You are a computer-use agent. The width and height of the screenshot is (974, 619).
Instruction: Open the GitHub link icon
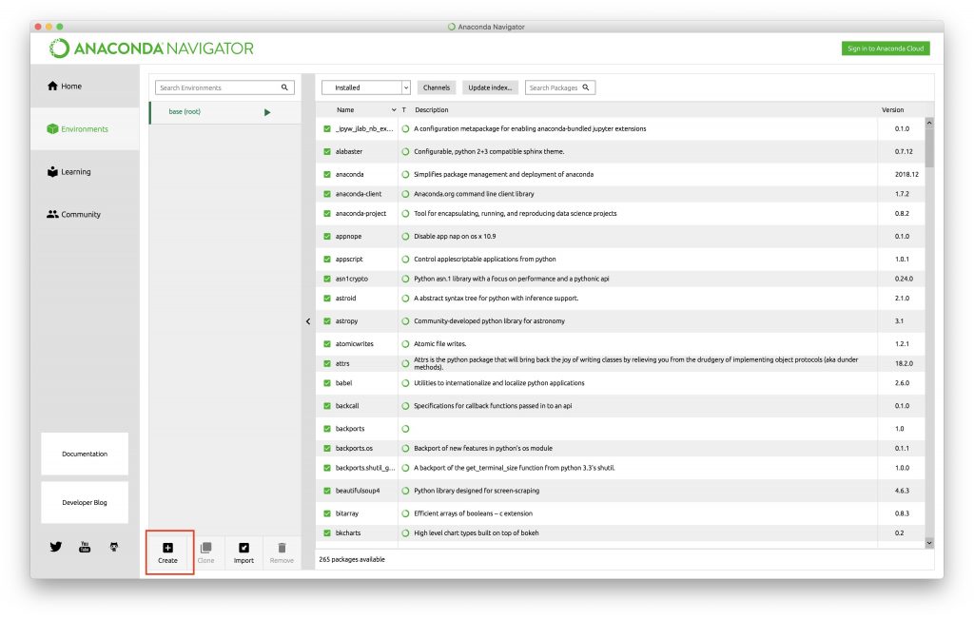[x=114, y=547]
